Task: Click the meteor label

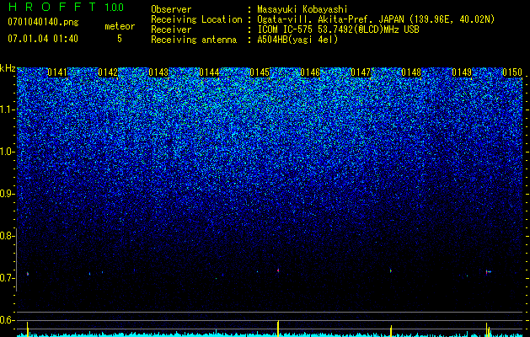Action: pyautogui.click(x=120, y=26)
